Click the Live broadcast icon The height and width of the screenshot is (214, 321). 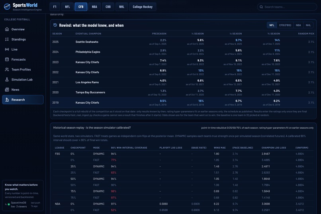click(x=7, y=49)
